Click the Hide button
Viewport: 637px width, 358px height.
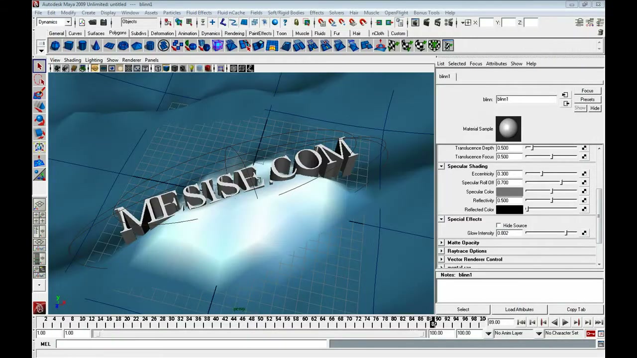(x=595, y=108)
